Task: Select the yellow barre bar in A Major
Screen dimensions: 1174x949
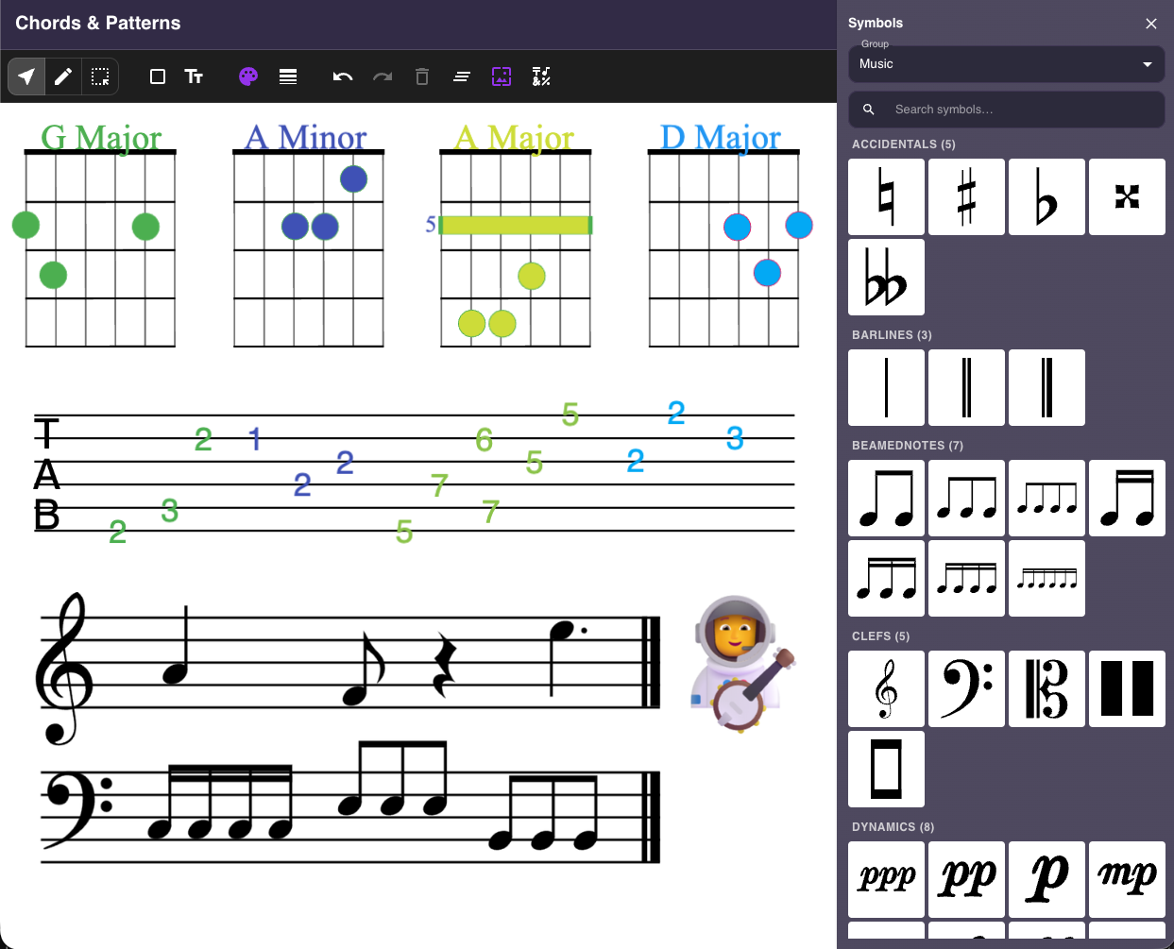Action: pos(516,225)
